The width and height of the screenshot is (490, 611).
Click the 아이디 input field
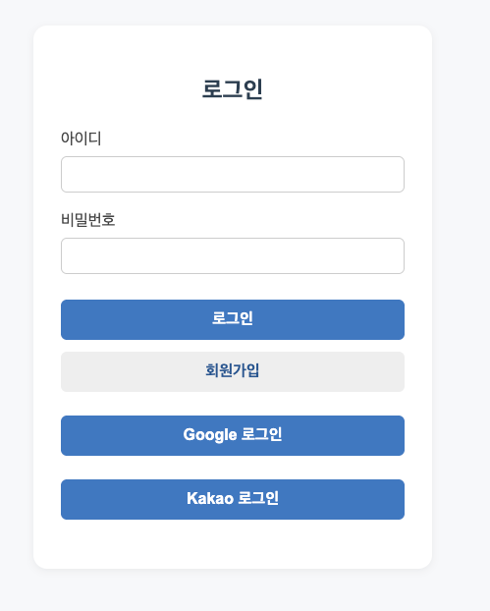click(x=233, y=174)
